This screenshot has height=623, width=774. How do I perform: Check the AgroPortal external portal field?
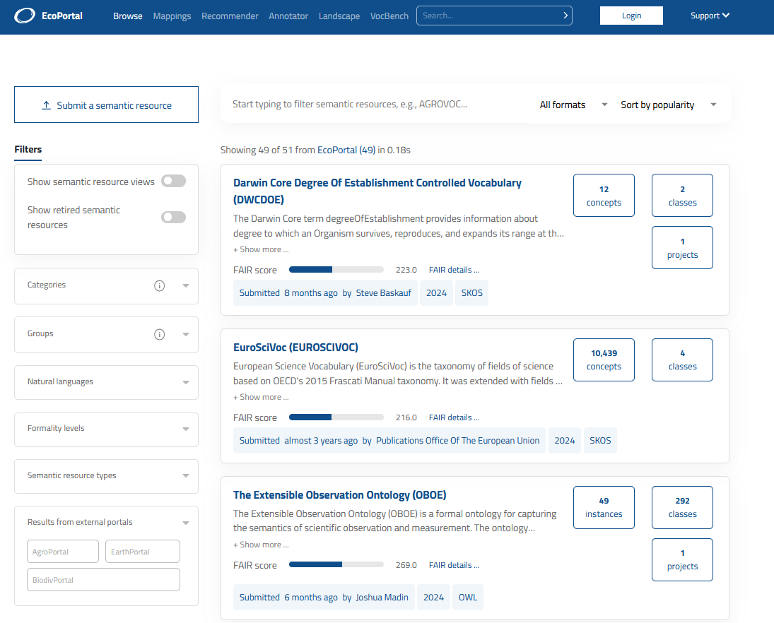(x=62, y=551)
